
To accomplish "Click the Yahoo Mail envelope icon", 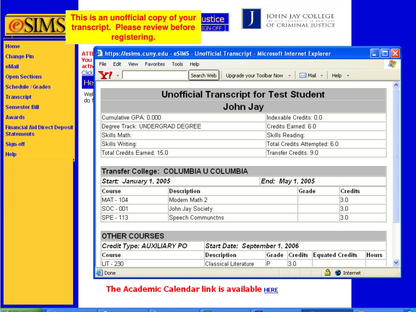I will pos(303,76).
